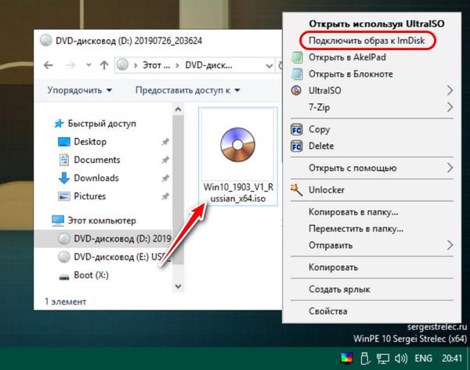Expand the 7-Zip submenu
The image size is (470, 370).
point(450,107)
